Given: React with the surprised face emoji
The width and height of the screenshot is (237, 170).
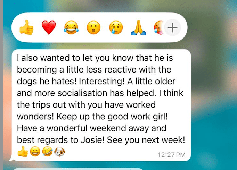Looking at the screenshot, I should coord(93,27).
